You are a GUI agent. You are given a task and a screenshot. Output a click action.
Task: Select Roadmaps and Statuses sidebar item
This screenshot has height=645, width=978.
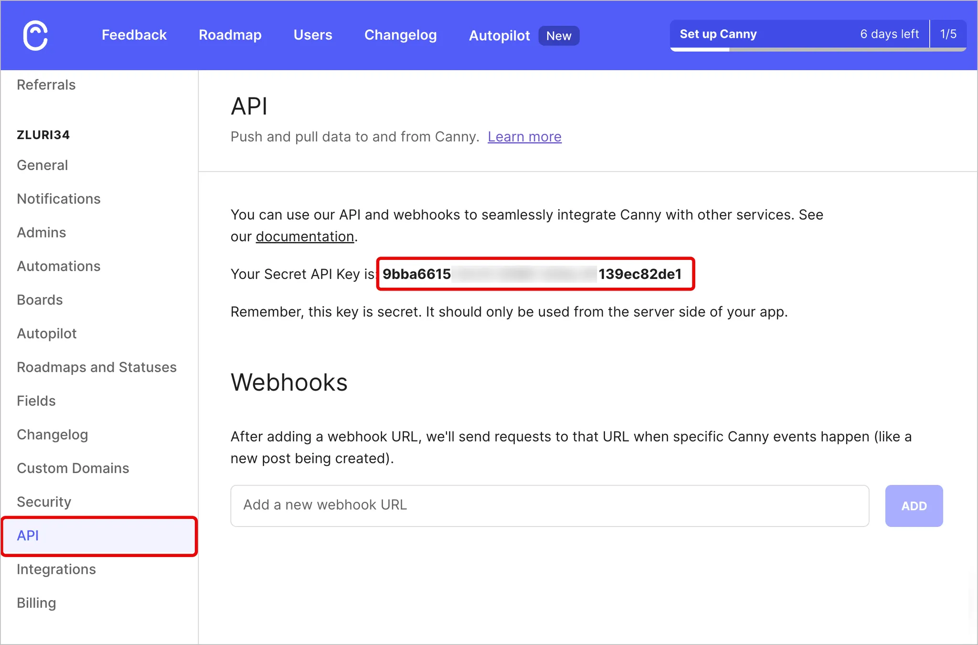point(96,367)
